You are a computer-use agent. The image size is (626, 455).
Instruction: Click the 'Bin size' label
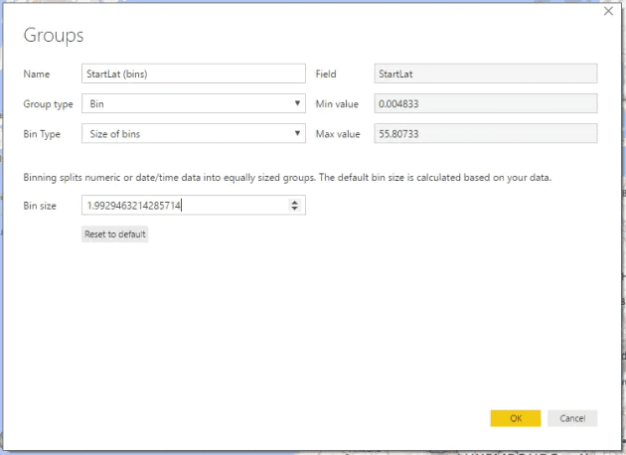[40, 206]
